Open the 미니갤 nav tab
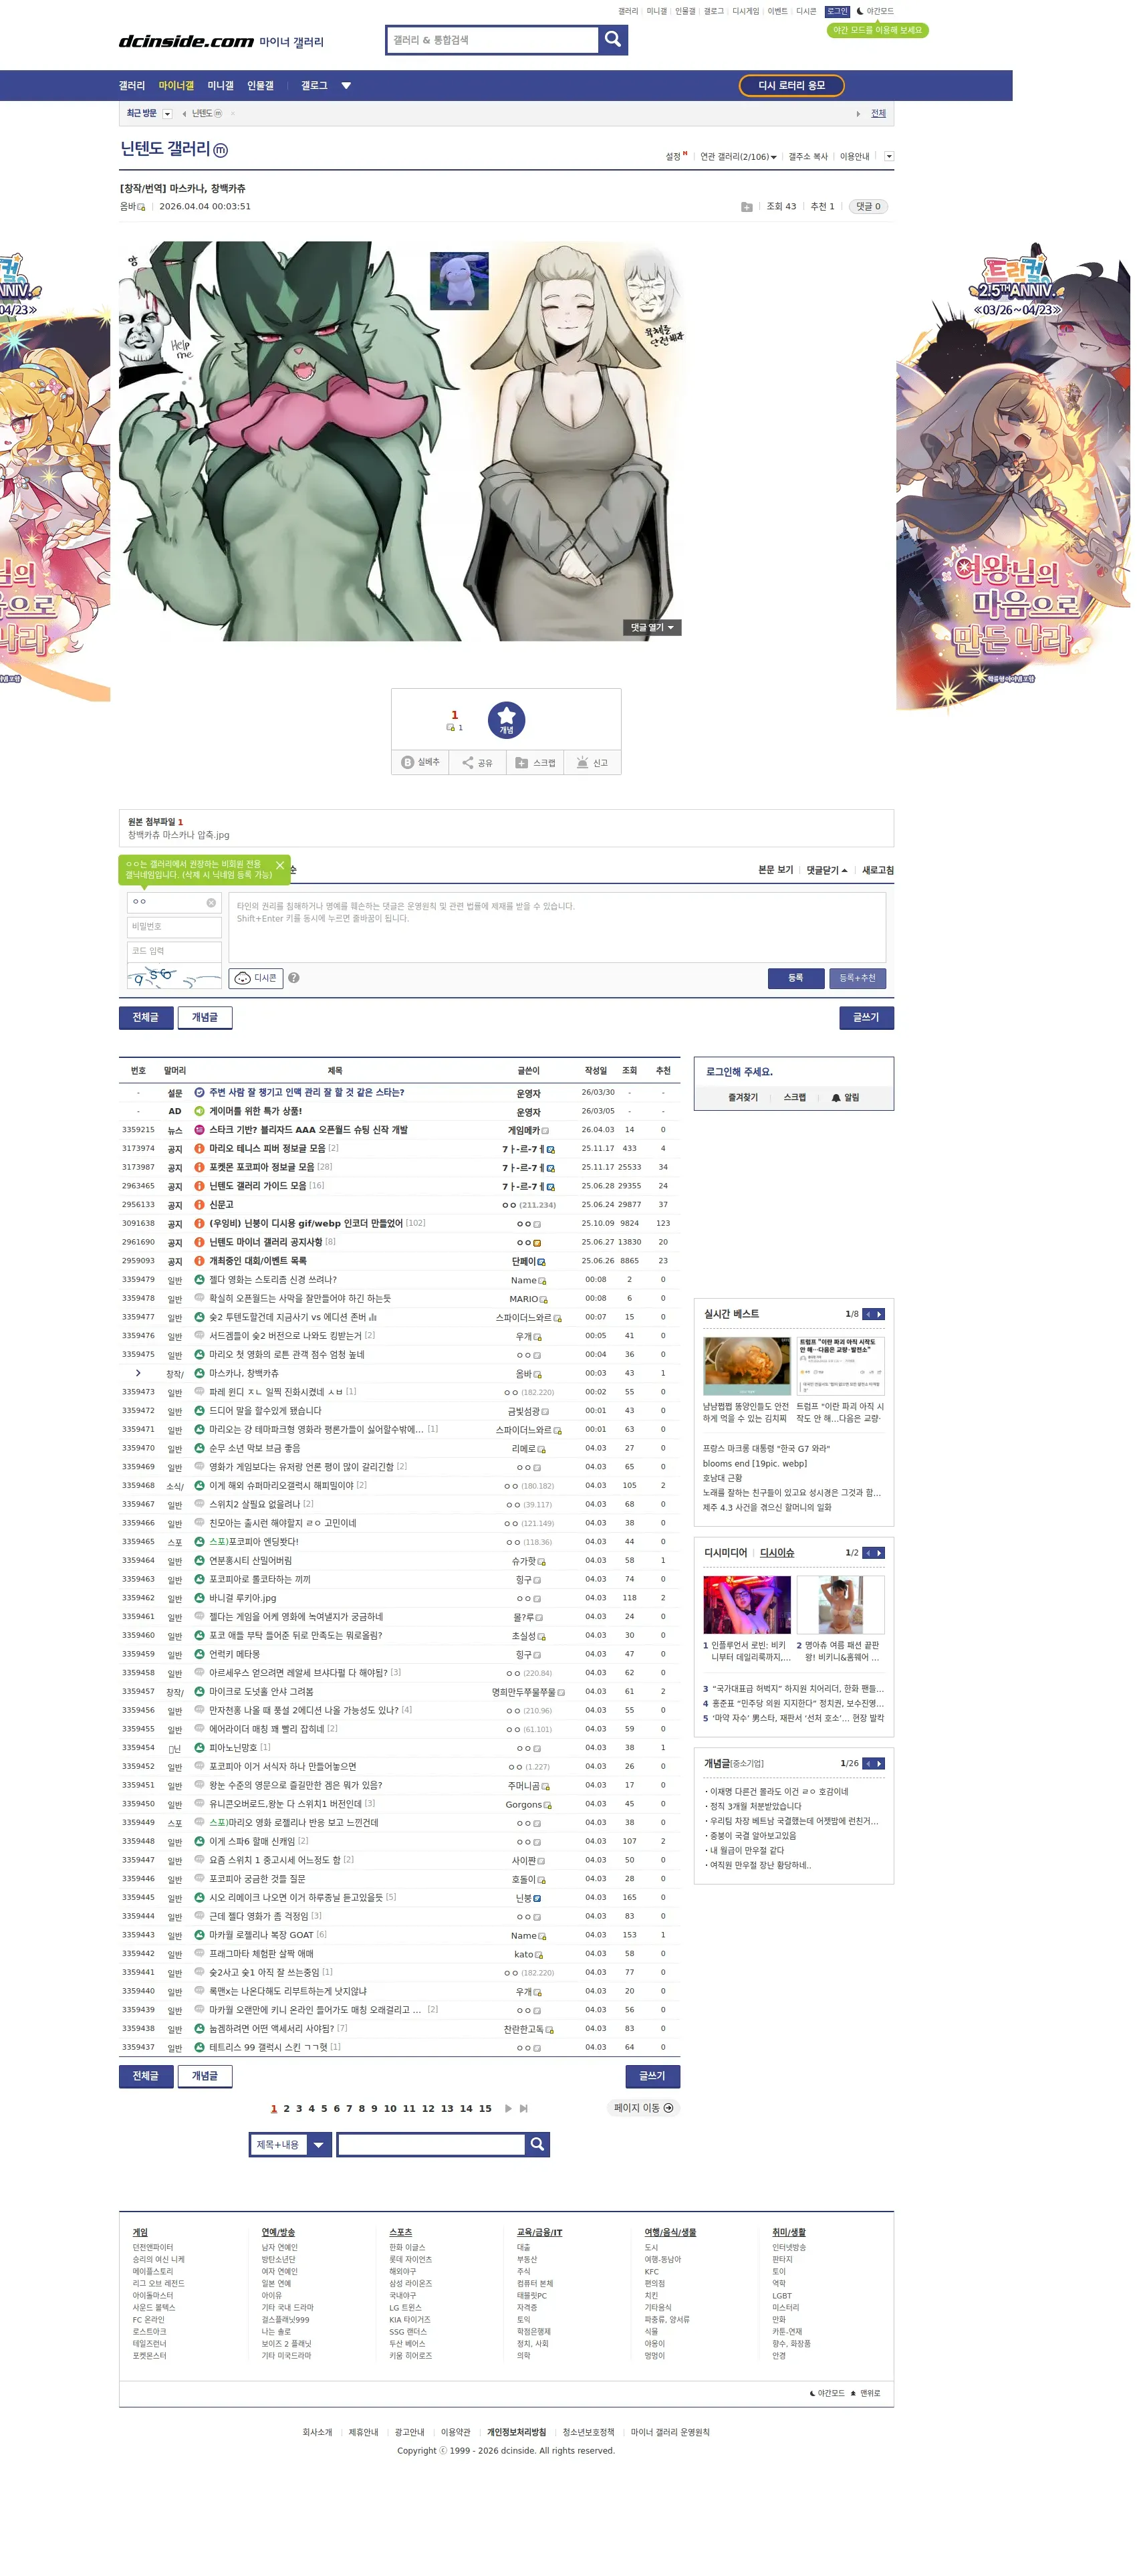The image size is (1137, 2576). click(x=221, y=86)
